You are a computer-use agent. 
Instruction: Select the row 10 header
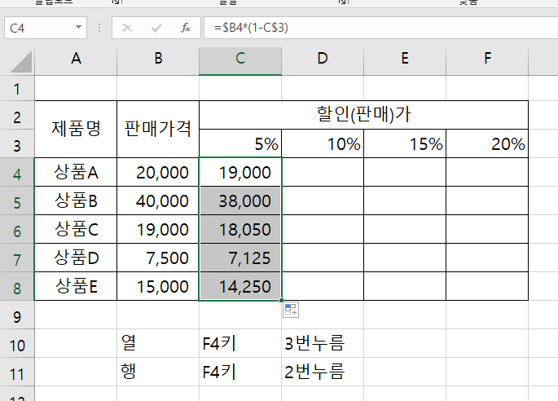pos(17,345)
